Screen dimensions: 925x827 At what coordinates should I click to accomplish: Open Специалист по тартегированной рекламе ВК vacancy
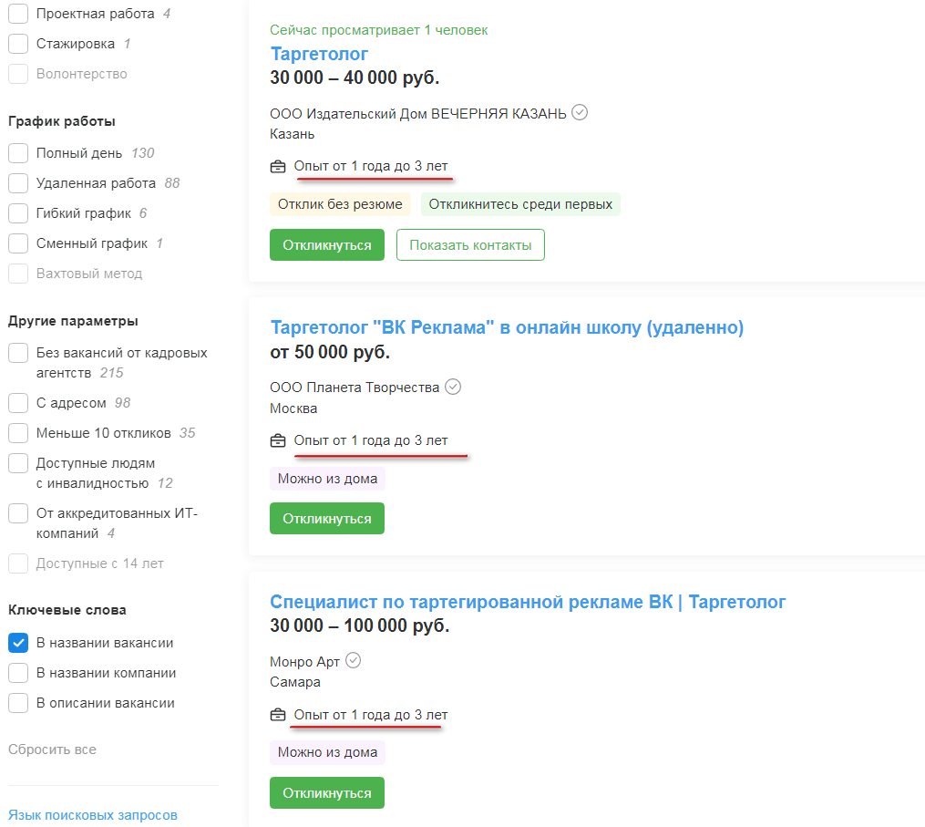(527, 602)
